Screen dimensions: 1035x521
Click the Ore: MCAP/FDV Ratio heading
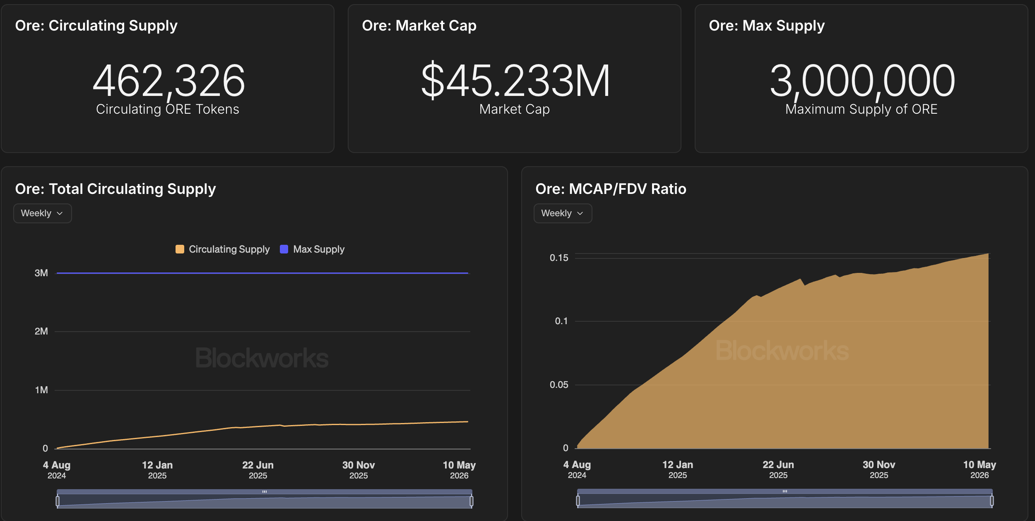[611, 189]
